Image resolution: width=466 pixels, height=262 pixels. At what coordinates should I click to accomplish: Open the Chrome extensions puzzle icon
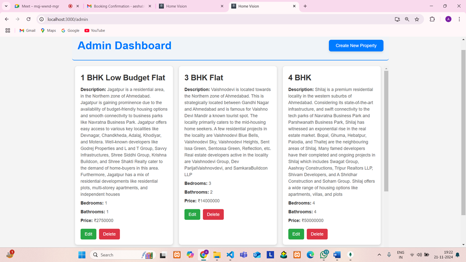click(x=432, y=19)
